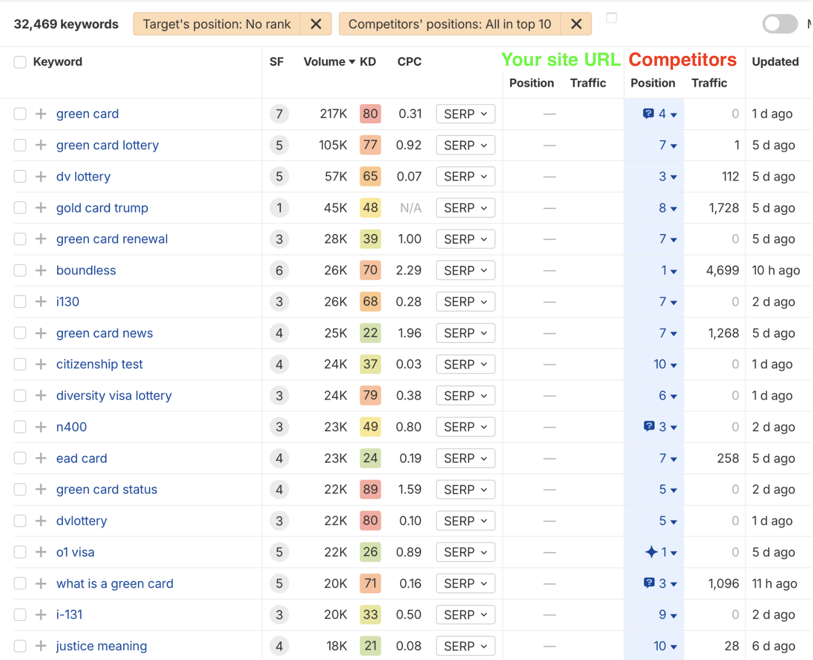
Task: Click the plus icon beside boundless keyword
Action: 41,270
